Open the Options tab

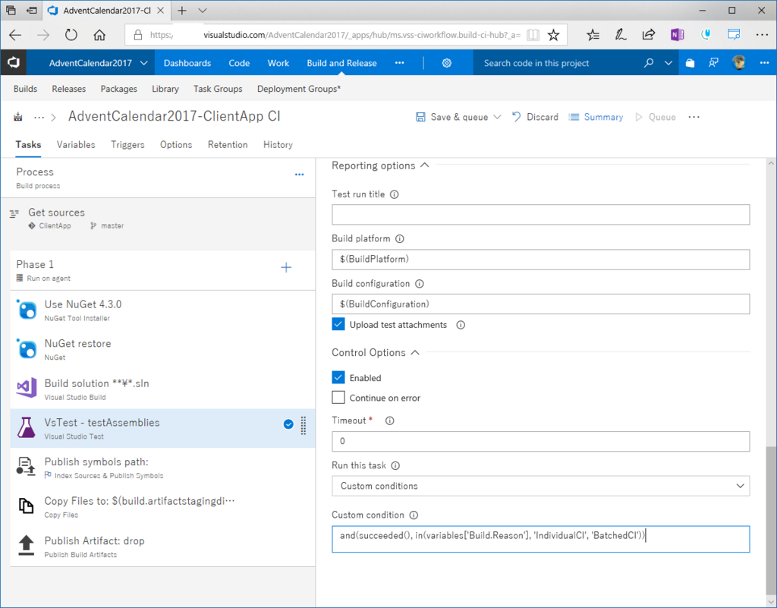[x=176, y=145]
